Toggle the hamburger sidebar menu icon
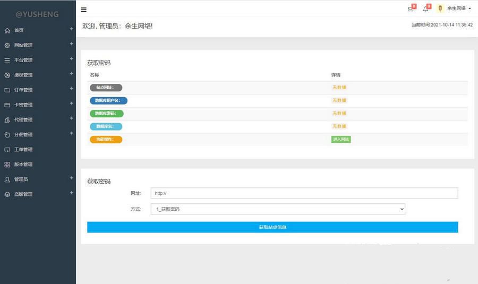Screen dimensions: 478x284 click(83, 10)
